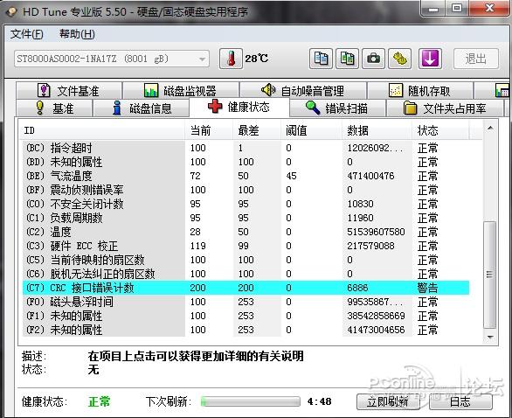Click the second copy screenshot icon
512x418 pixels.
(x=347, y=59)
